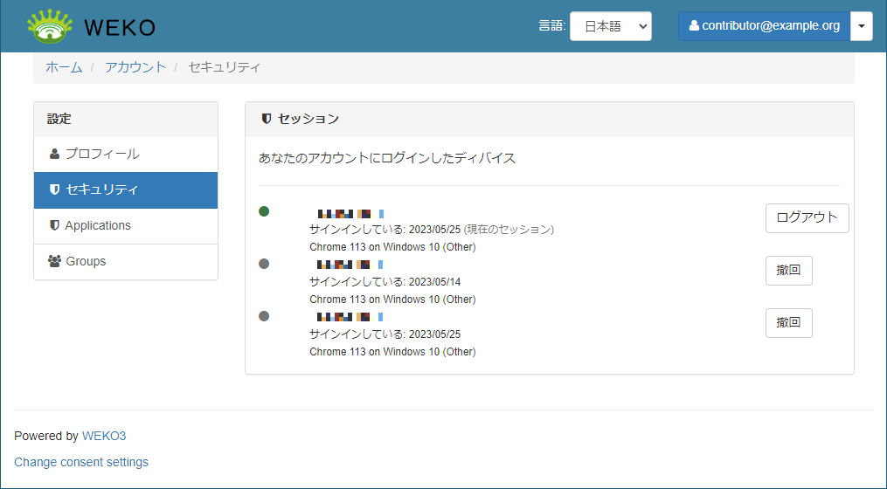Open the WEKO3 footer link
This screenshot has width=887, height=489.
(x=104, y=436)
